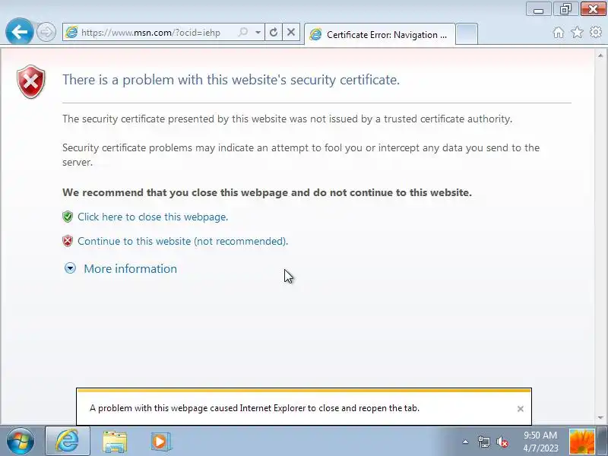
Task: Open the address bar autocomplete dropdown arrow
Action: pos(258,33)
